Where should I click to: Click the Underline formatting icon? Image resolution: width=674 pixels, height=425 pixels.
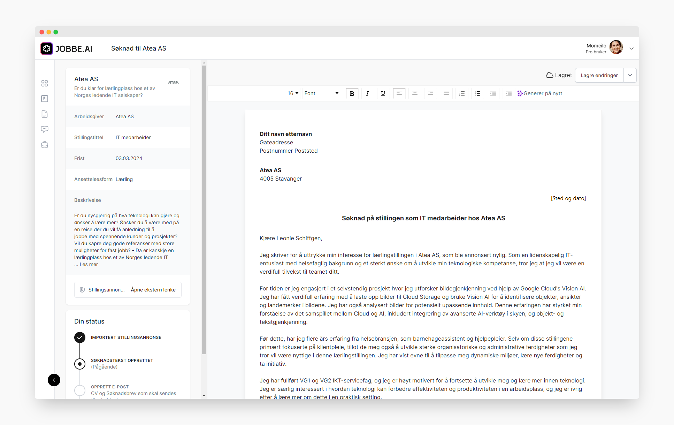pos(383,93)
